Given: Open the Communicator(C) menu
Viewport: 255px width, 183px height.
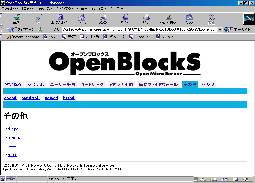Looking at the screenshot, I should coord(91,9).
